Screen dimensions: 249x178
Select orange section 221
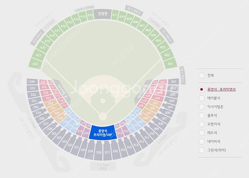click(x=53, y=108)
